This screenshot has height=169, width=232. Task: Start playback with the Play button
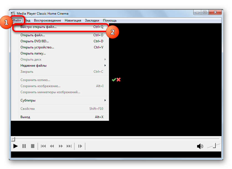tap(16, 146)
